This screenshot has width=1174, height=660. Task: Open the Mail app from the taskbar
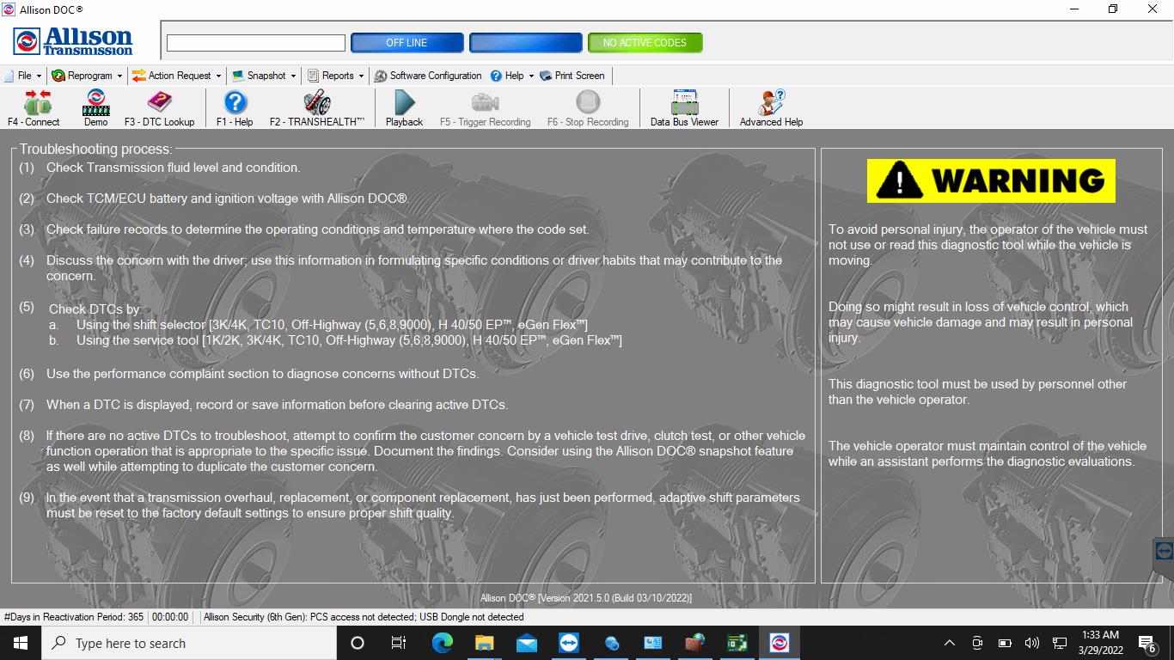point(526,643)
